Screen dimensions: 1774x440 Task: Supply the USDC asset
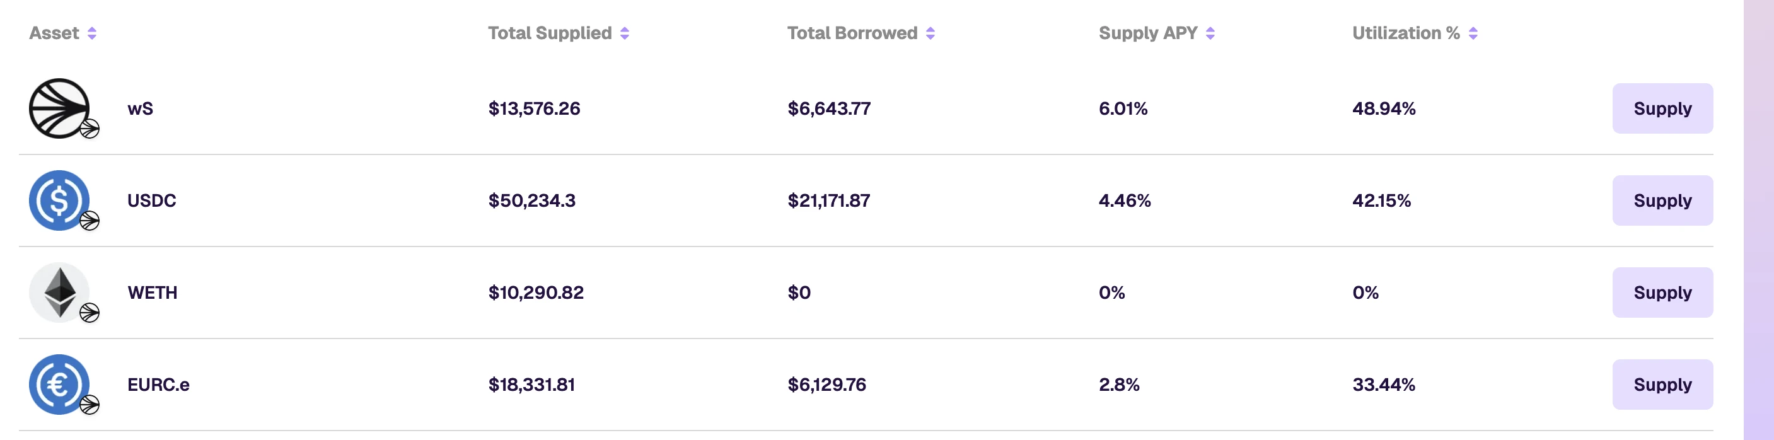tap(1662, 200)
